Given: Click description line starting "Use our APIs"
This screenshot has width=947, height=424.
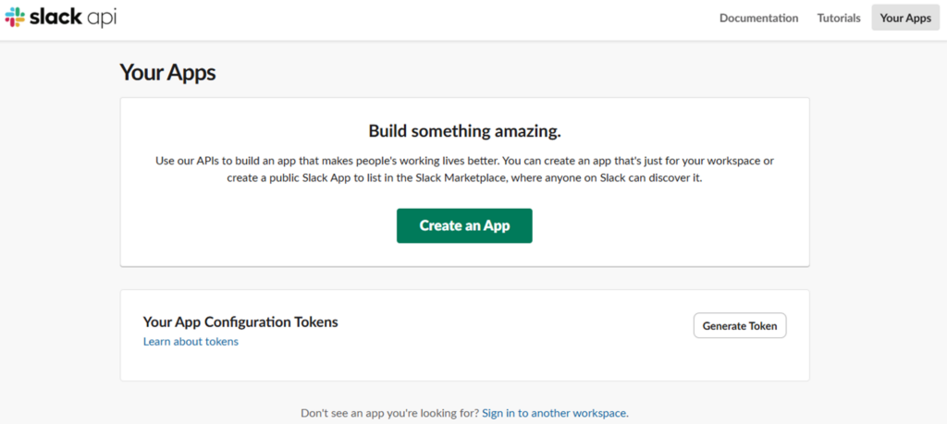Looking at the screenshot, I should 277,161.
